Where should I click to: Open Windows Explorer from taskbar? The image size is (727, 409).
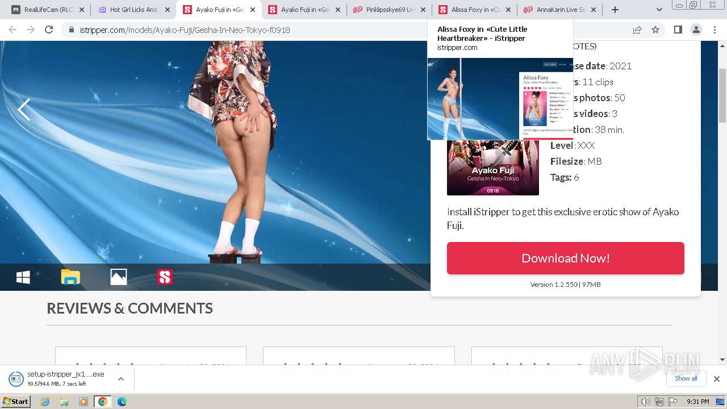click(x=64, y=402)
